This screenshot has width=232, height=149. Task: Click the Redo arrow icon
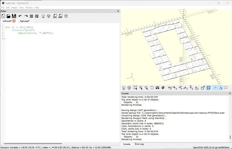click(x=26, y=16)
